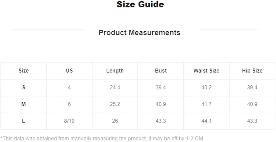Click the 44.1 waist size cell
This screenshot has width=276, height=142.
click(206, 121)
